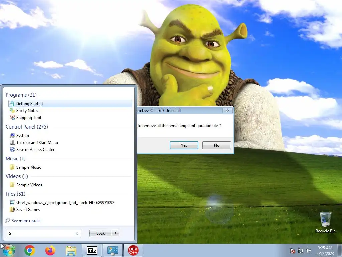This screenshot has height=257, width=342.
Task: Click the magnifier icon beside See more results
Action: 8,220
